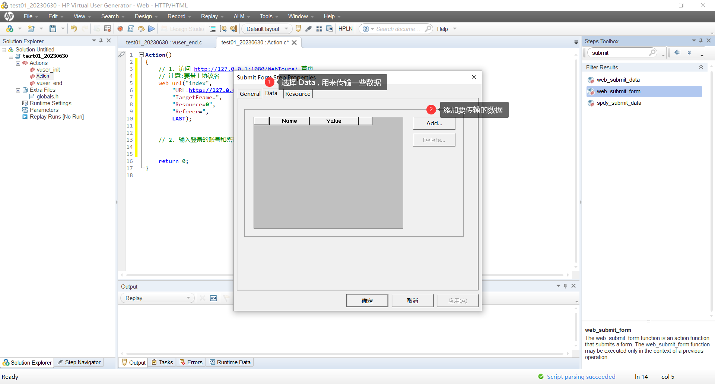Open the Errors tab
The width and height of the screenshot is (715, 384).
(191, 362)
